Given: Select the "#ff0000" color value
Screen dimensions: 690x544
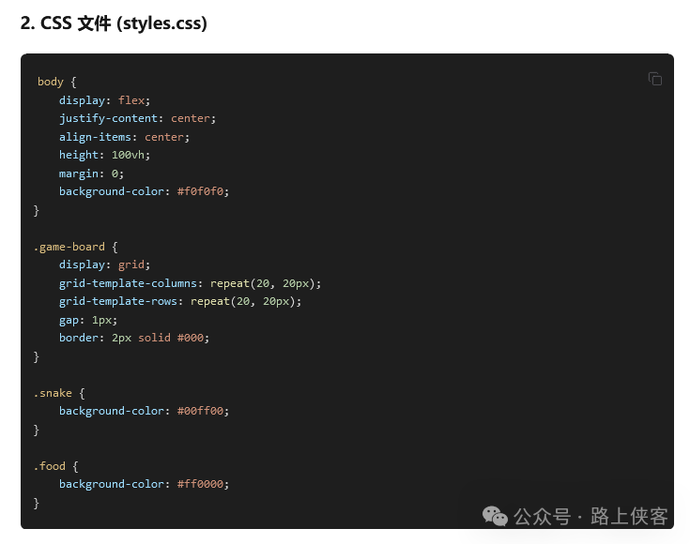Looking at the screenshot, I should pyautogui.click(x=200, y=484).
